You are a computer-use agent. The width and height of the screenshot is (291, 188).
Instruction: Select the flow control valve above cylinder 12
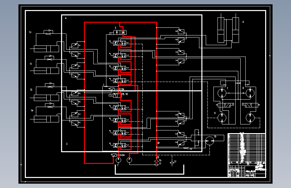[x=50, y=85]
